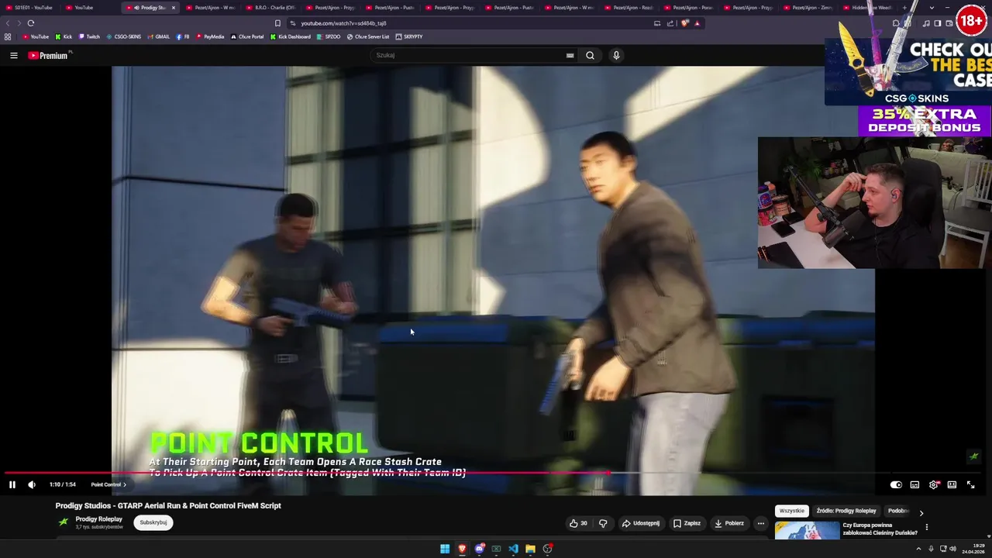Open the taskbar clock showing 18:29
This screenshot has width=992, height=558.
(x=973, y=549)
